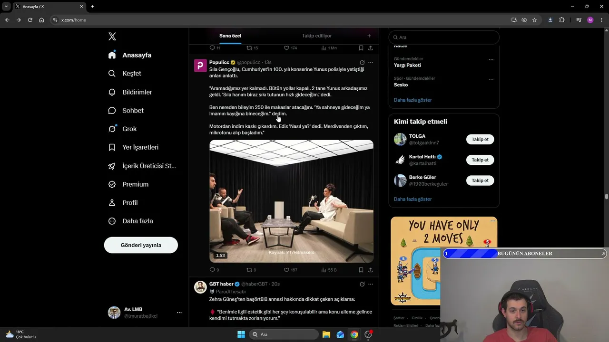Open File Explorer from the taskbar
This screenshot has width=609, height=342.
click(326, 334)
